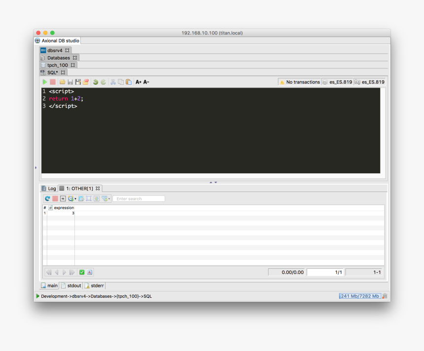Screen dimensions: 424x351
Task: Close the tpch_100 tab
Action: coord(73,65)
